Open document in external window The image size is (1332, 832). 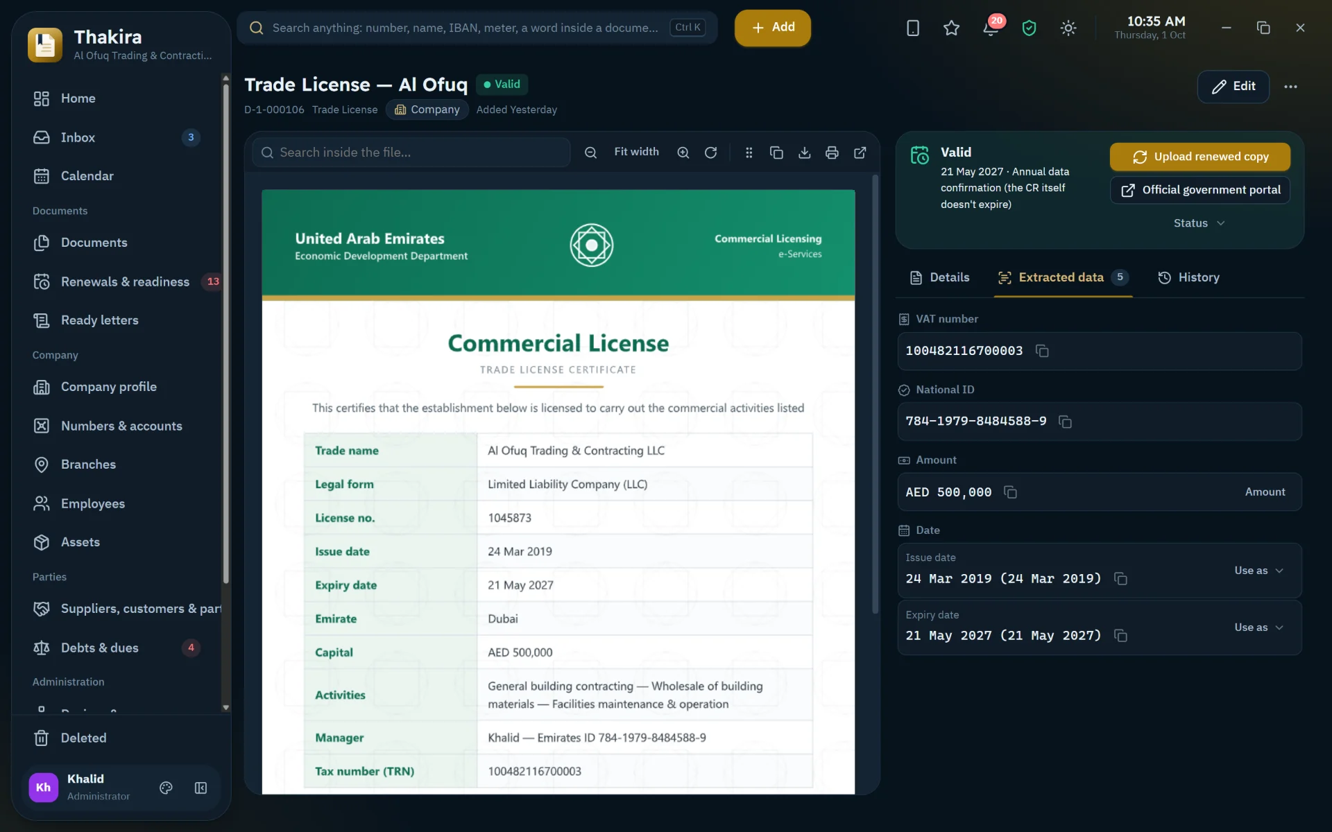pyautogui.click(x=860, y=153)
